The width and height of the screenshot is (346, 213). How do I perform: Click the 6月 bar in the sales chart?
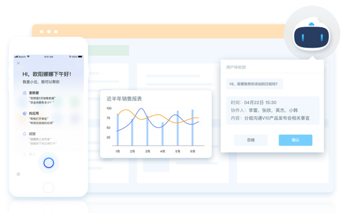(193, 128)
